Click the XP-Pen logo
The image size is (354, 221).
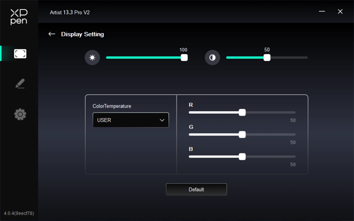19,17
